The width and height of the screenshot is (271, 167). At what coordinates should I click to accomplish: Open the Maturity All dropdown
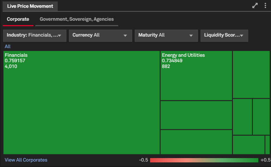166,36
